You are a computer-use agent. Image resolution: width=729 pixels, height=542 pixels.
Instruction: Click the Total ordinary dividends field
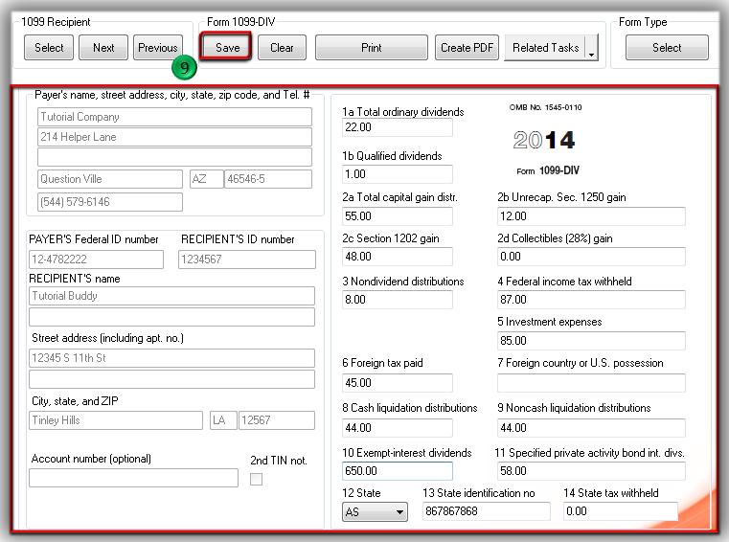click(x=397, y=127)
